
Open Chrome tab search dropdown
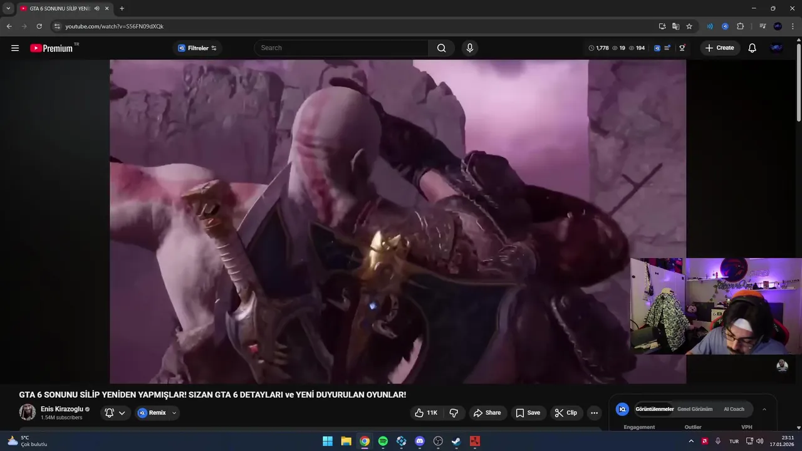click(8, 8)
